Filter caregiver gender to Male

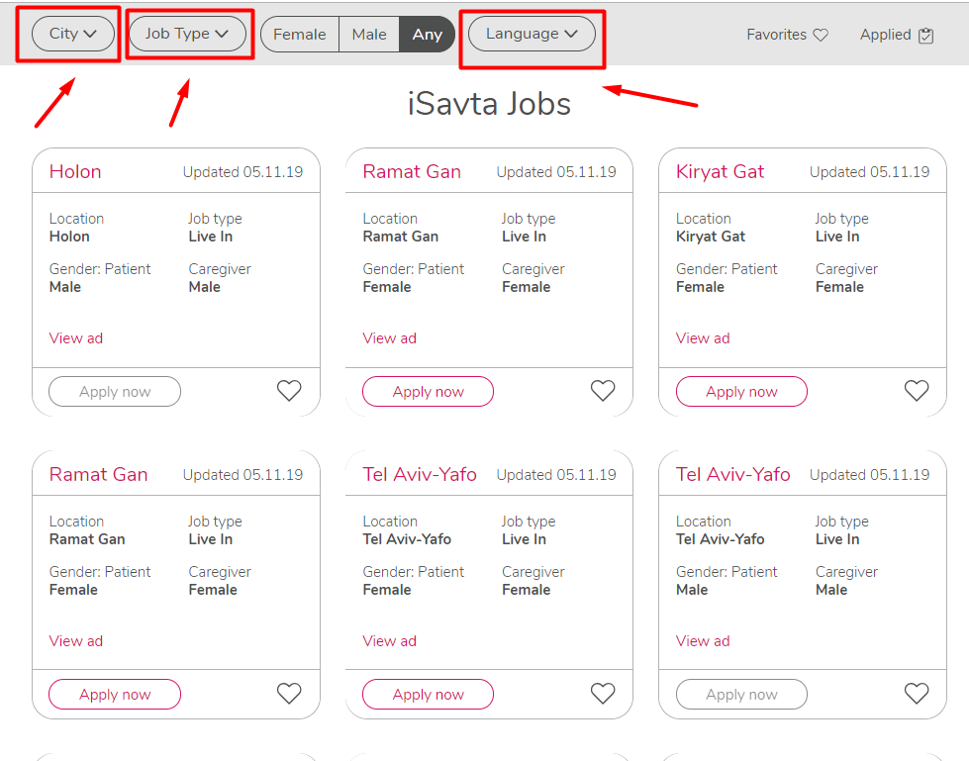tap(369, 34)
